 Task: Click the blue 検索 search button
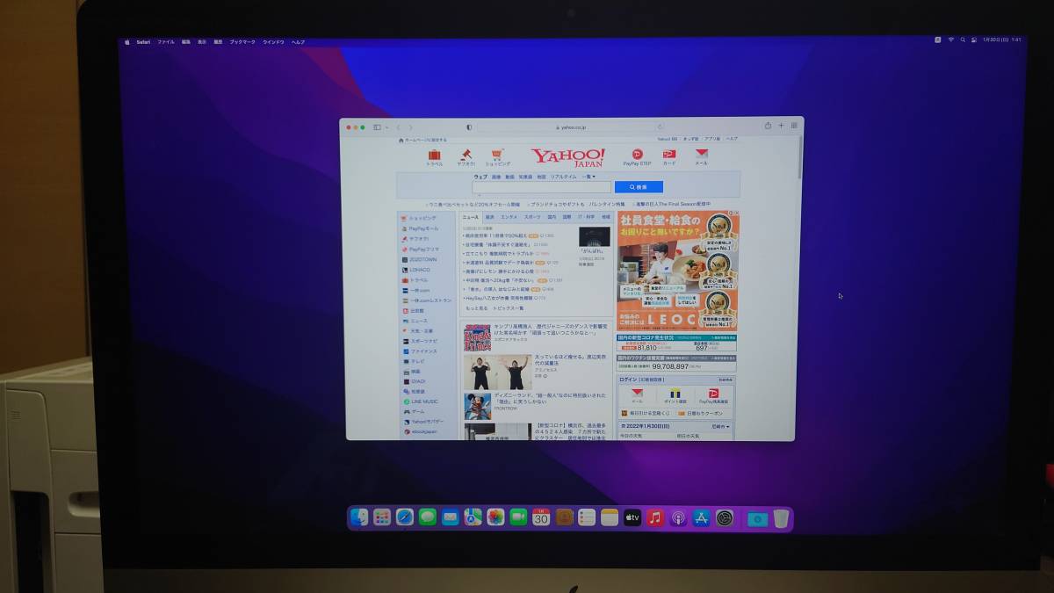click(x=639, y=187)
